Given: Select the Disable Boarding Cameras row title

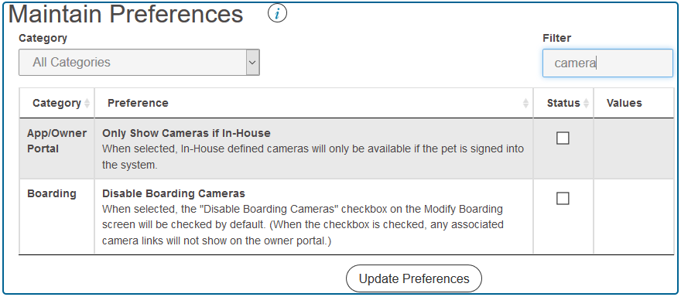Looking at the screenshot, I should (173, 193).
